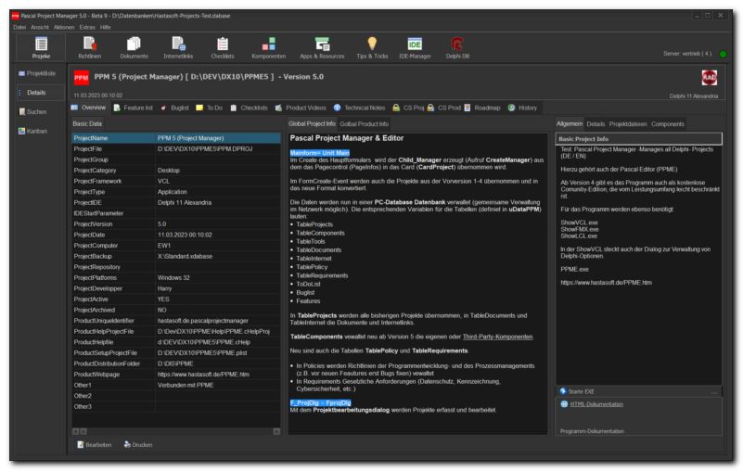Switch to the CS Prod tab
Screen dimensions: 743x471
443,108
